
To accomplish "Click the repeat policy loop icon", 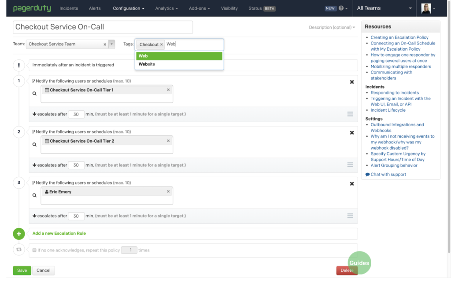I will 19,250.
